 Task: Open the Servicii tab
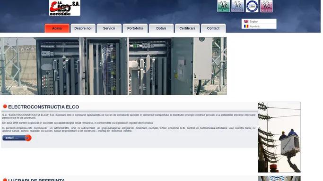point(109,28)
